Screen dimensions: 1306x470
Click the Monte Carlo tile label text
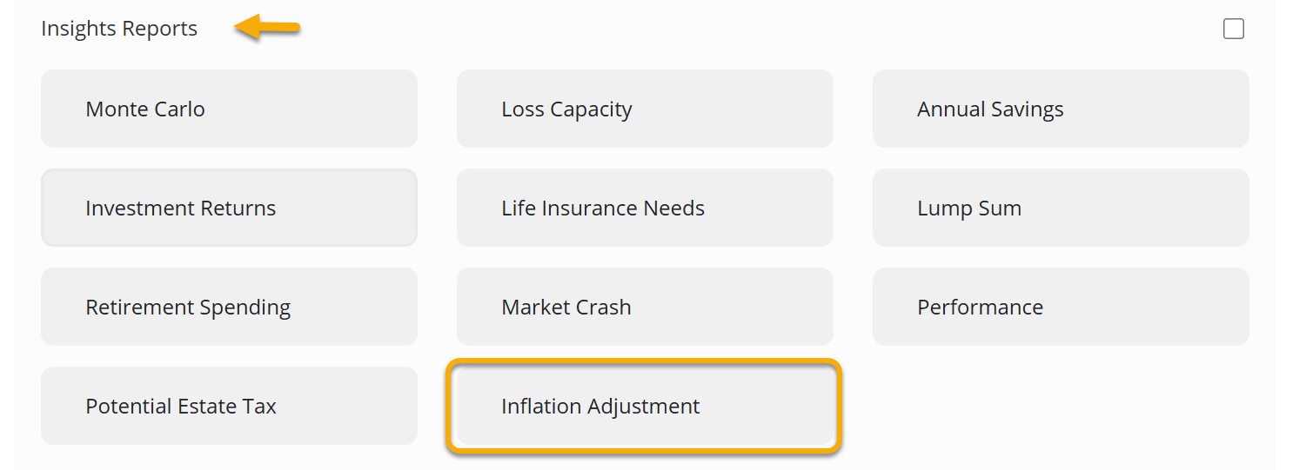coord(145,109)
